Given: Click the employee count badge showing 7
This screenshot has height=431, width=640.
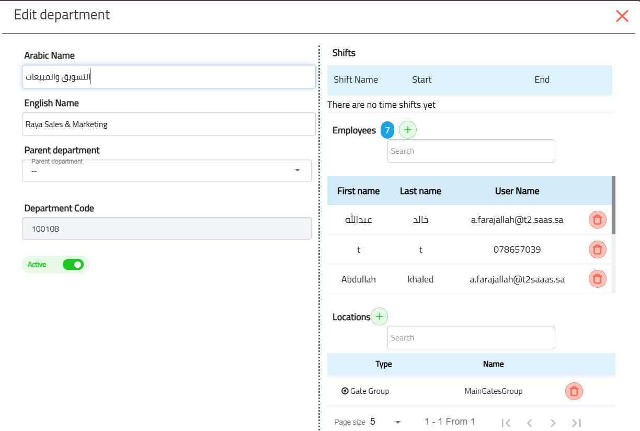Looking at the screenshot, I should (387, 130).
